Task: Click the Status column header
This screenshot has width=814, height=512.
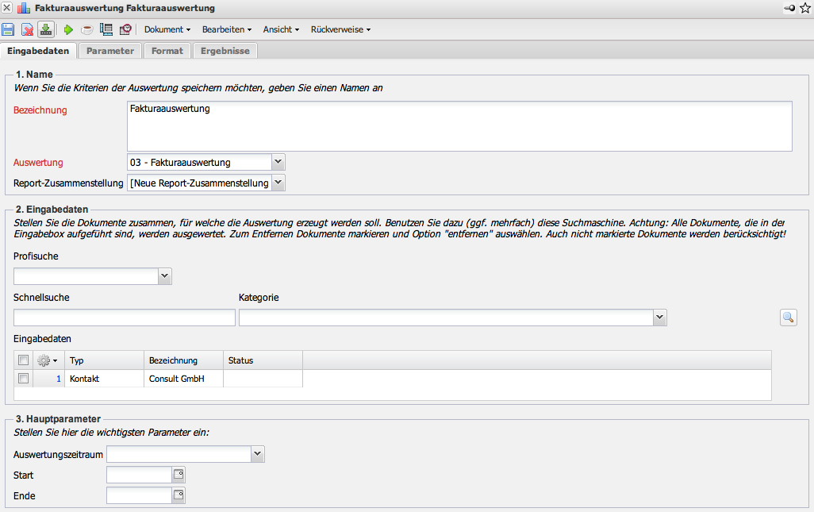Action: 263,360
